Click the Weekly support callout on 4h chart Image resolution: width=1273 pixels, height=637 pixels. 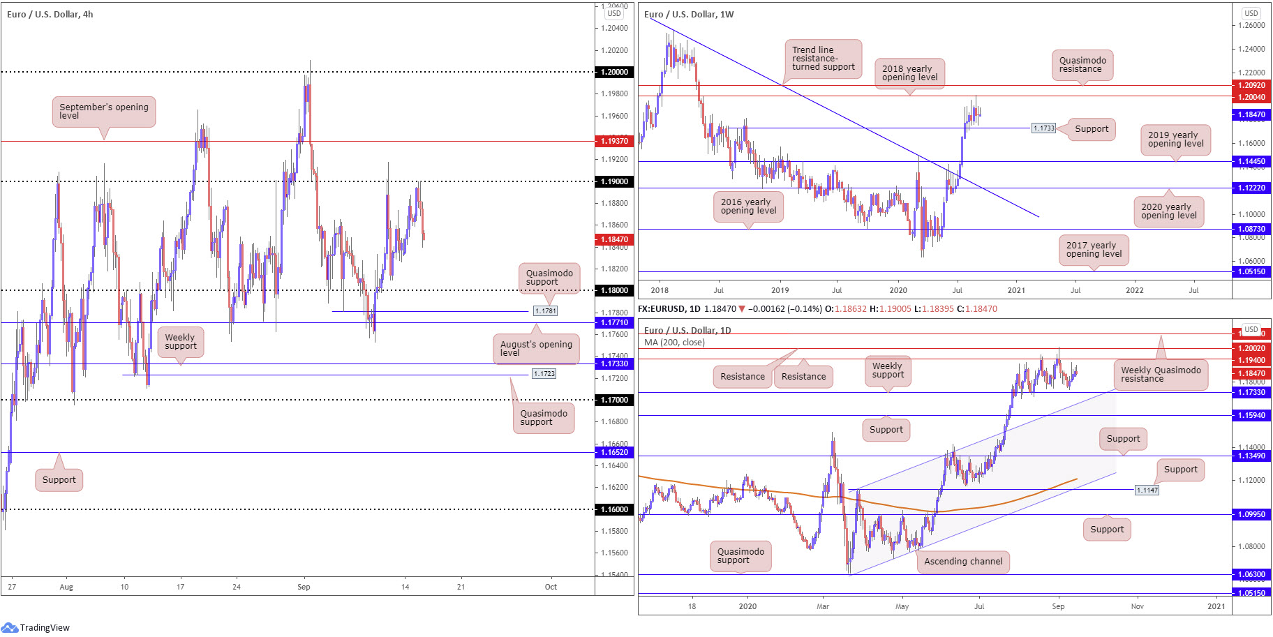coord(181,342)
